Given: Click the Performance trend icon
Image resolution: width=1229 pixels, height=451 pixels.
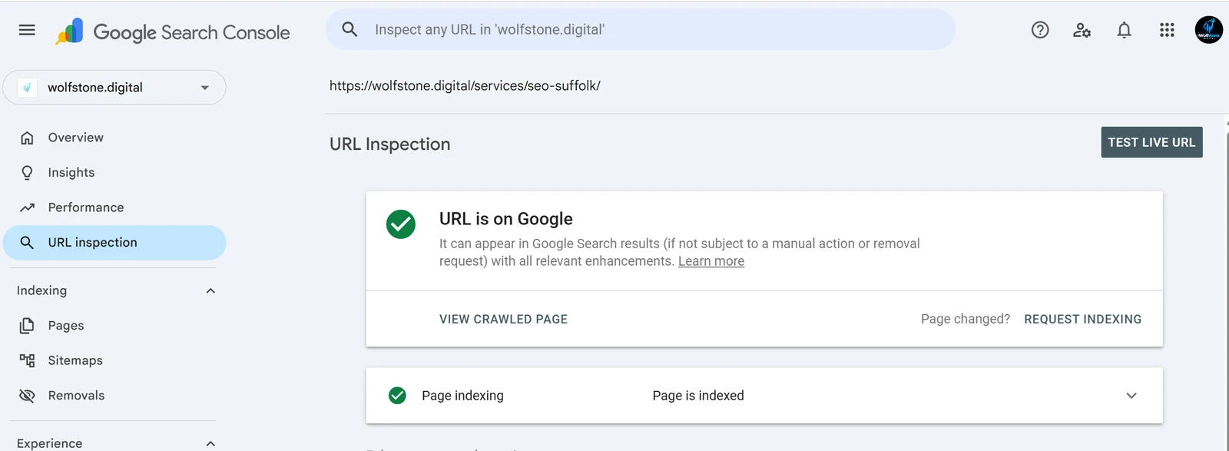Looking at the screenshot, I should [27, 207].
